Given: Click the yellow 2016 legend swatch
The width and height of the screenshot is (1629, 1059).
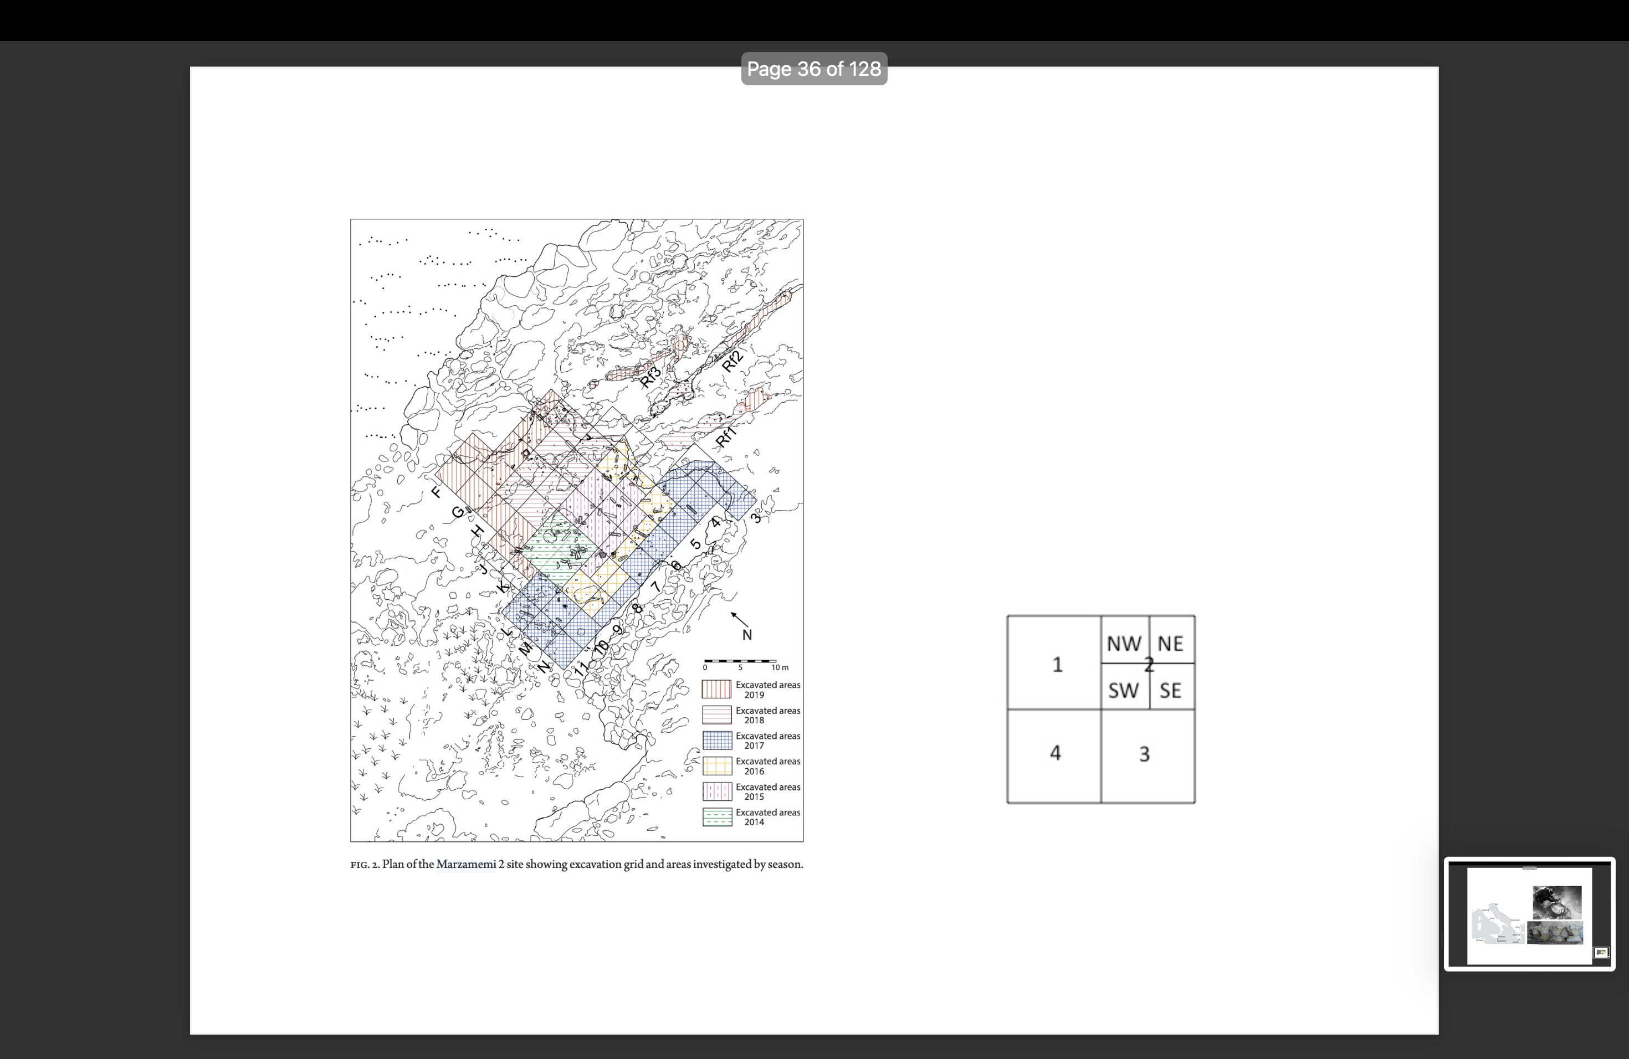Looking at the screenshot, I should (716, 765).
